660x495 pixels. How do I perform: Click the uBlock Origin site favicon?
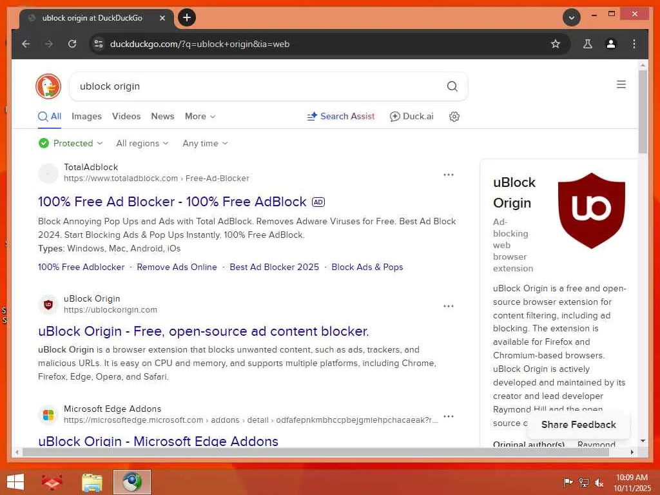[48, 304]
